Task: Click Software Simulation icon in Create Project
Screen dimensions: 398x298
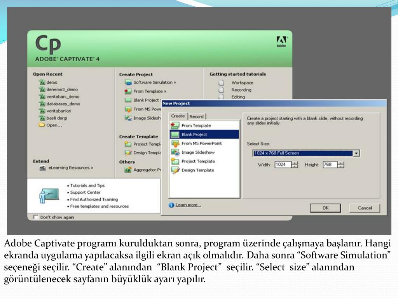Action: pos(128,82)
